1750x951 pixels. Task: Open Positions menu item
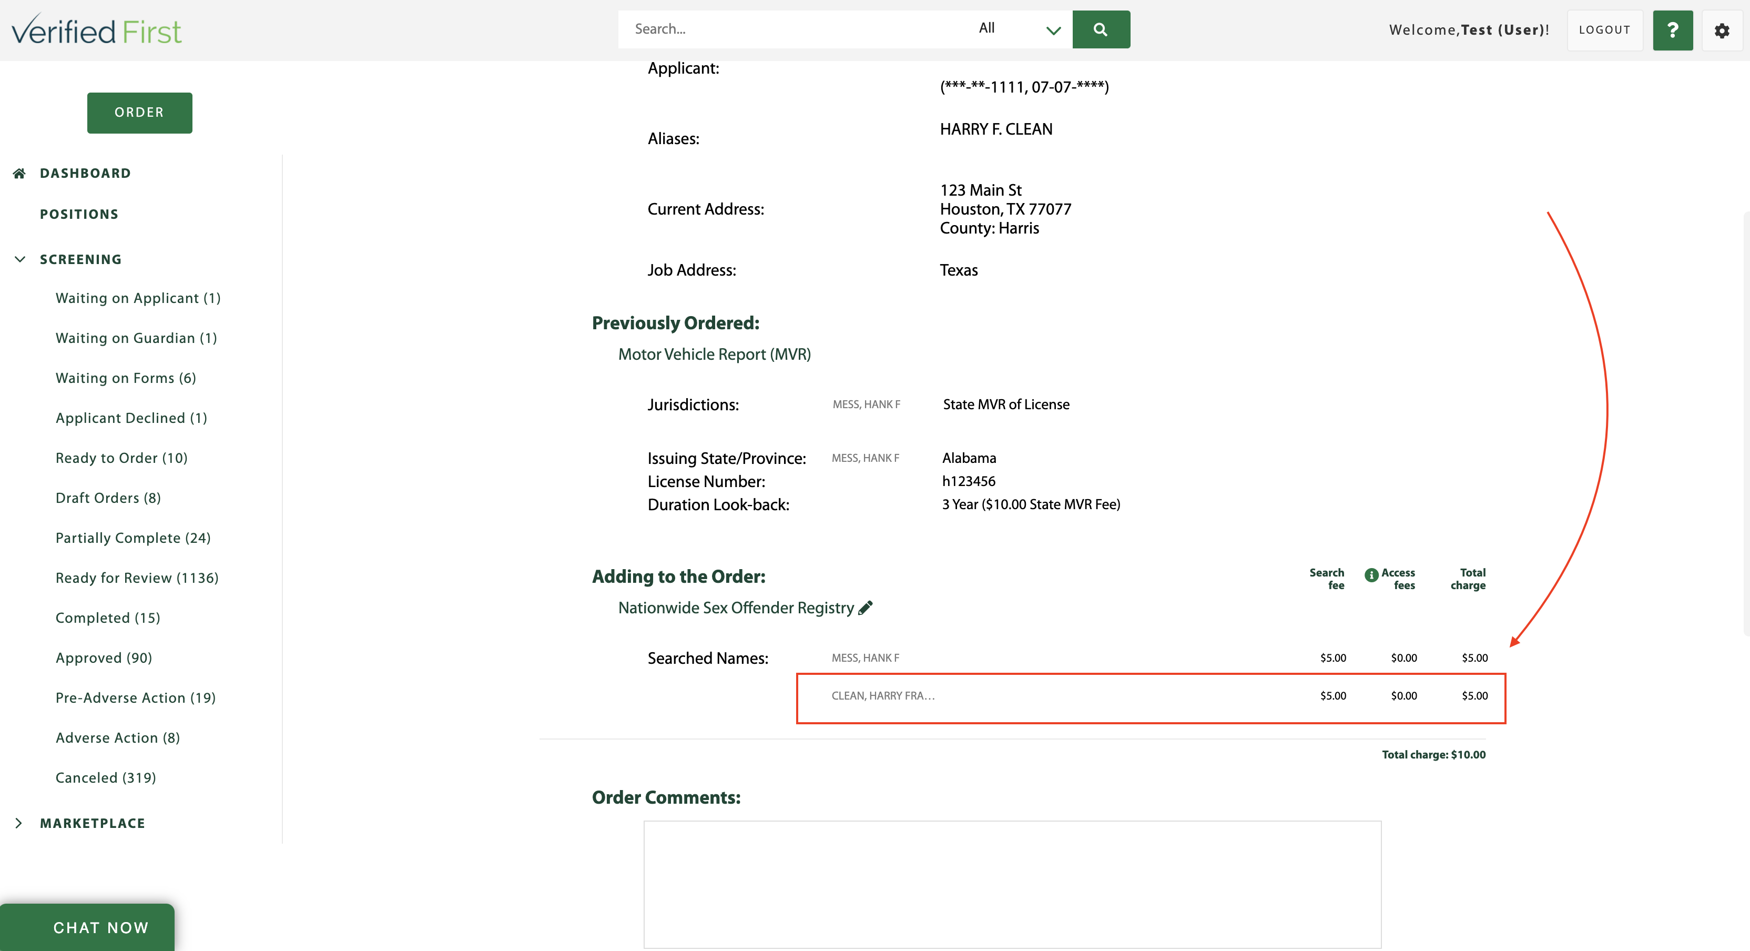pyautogui.click(x=79, y=214)
